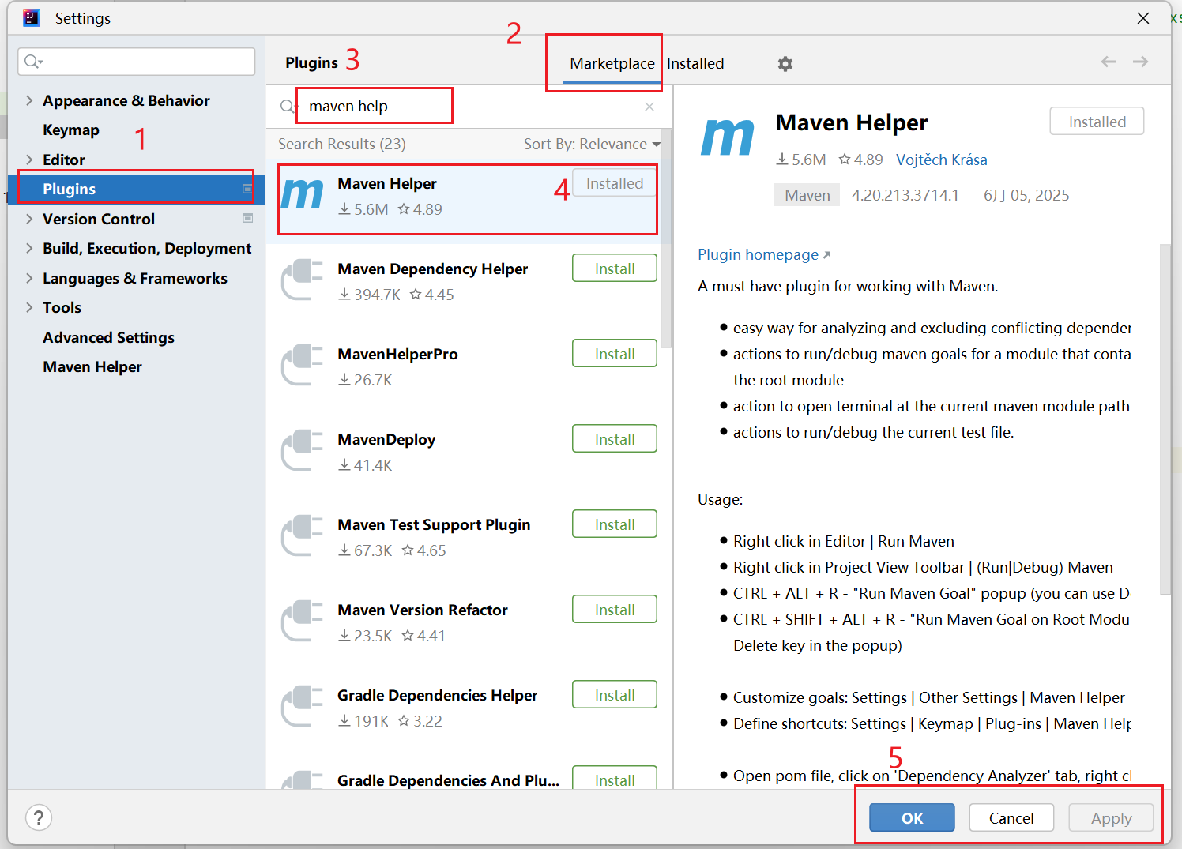Install Maven Dependency Helper
The width and height of the screenshot is (1182, 849).
click(615, 269)
